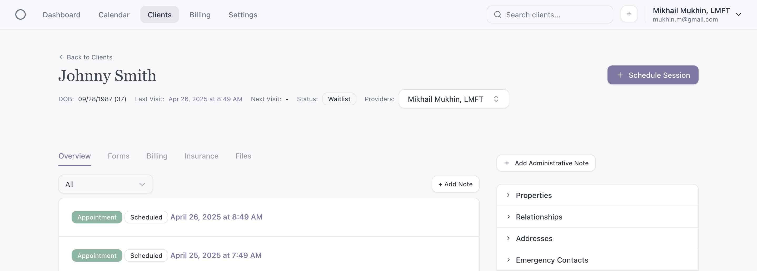Click the Properties section label
The image size is (757, 271).
(x=534, y=195)
